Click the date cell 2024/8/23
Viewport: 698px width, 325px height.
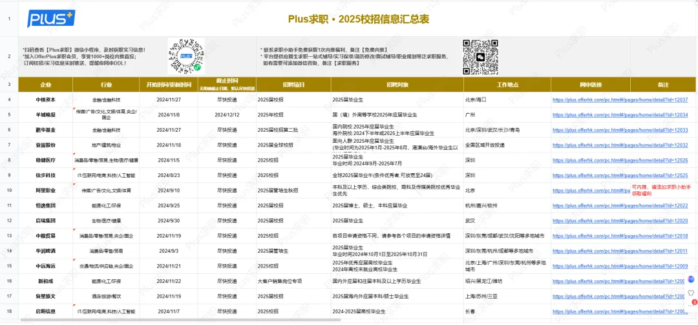point(168,175)
